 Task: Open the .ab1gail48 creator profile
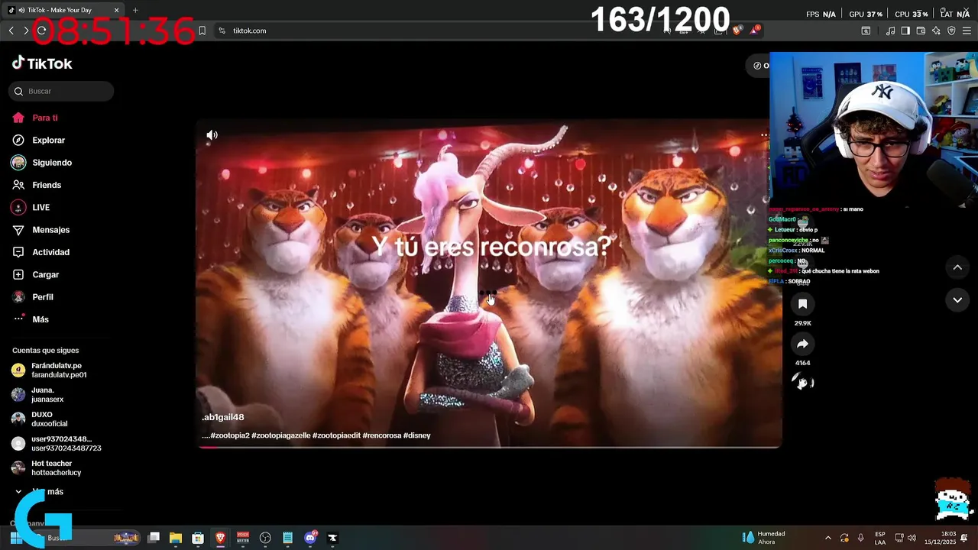(222, 417)
